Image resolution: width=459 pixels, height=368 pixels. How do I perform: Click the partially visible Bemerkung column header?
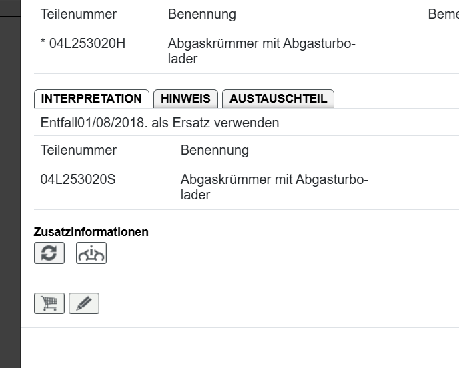click(x=443, y=14)
